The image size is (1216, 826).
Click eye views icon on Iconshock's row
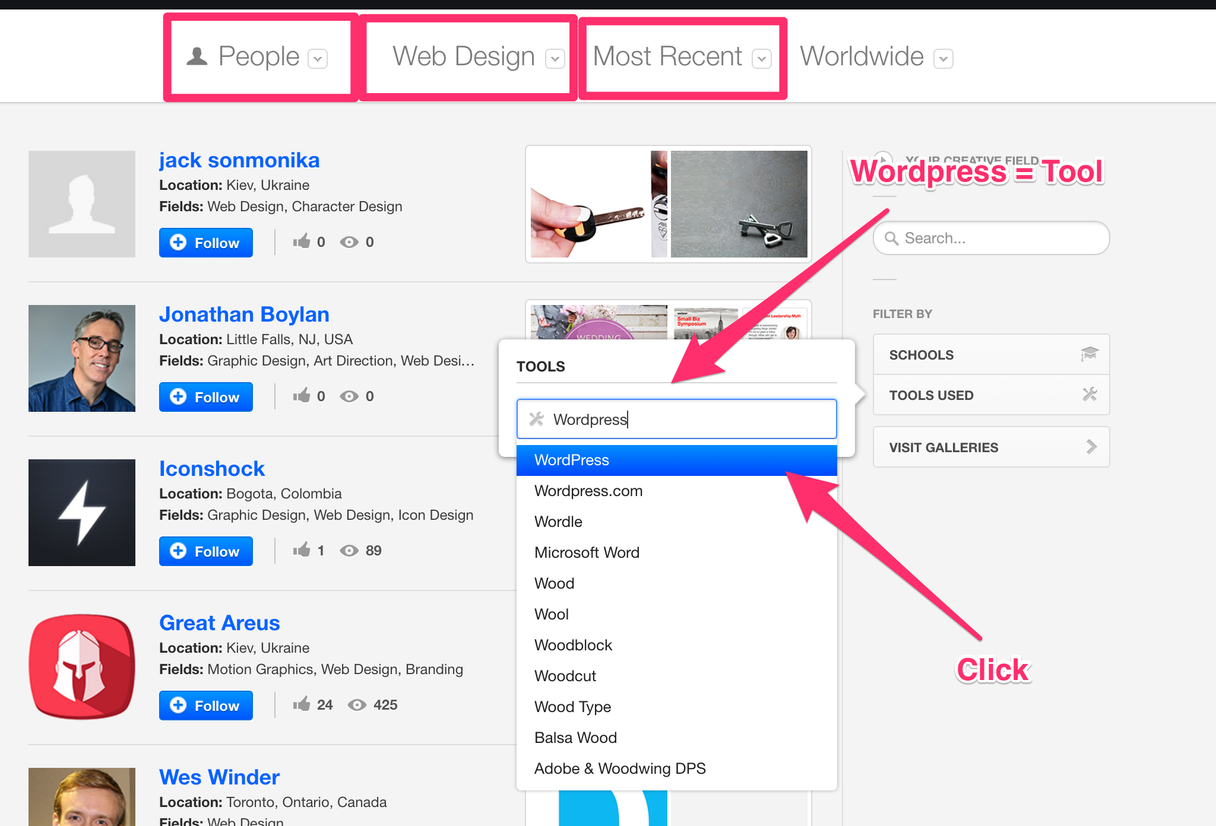349,551
